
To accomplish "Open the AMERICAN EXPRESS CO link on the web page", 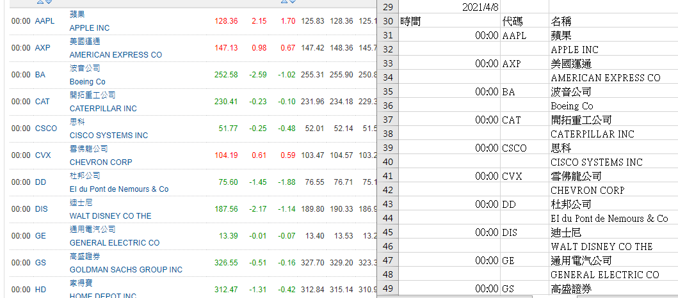I will [x=116, y=55].
